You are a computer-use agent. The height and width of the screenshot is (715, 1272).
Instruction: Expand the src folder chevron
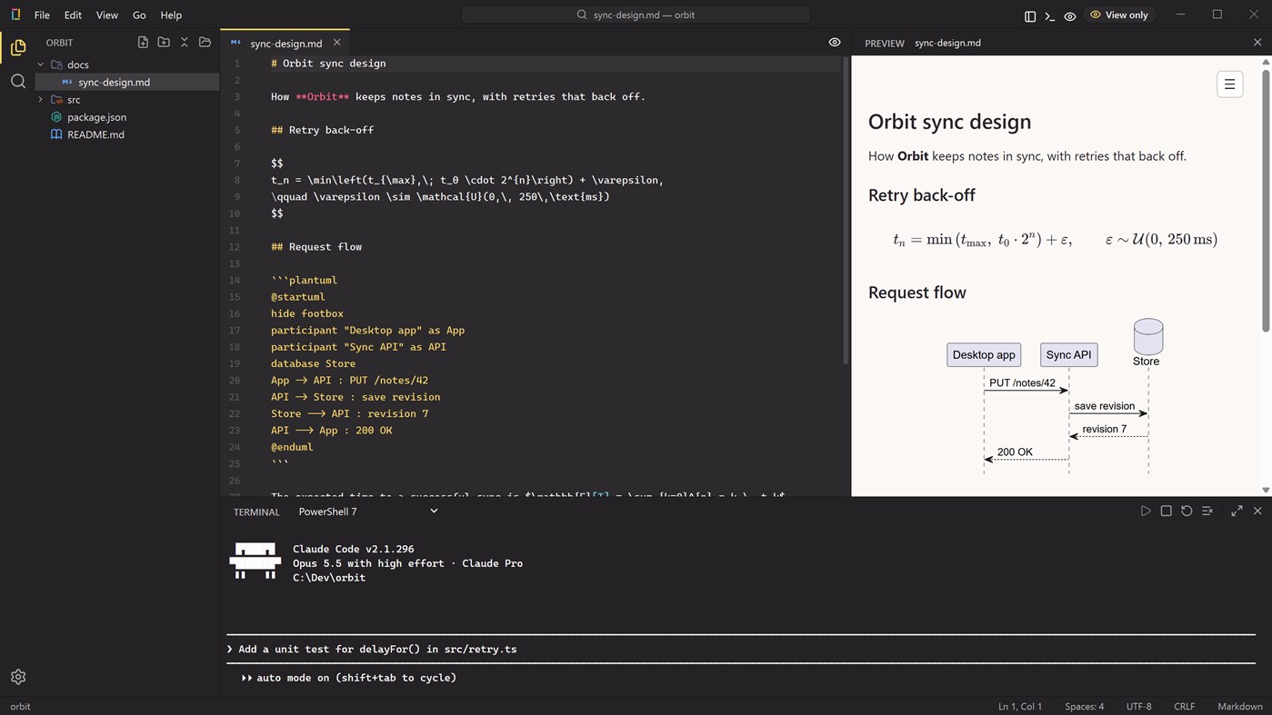[x=40, y=100]
